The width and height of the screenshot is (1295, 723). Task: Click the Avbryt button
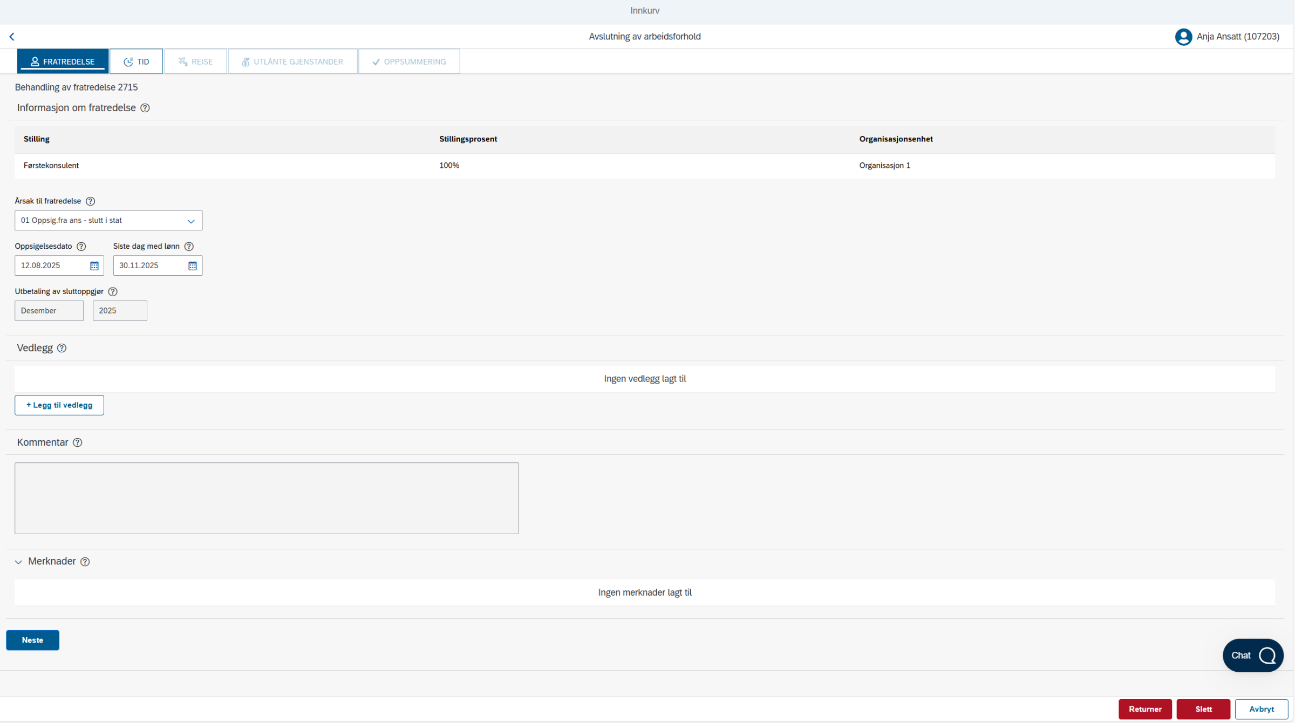1262,710
